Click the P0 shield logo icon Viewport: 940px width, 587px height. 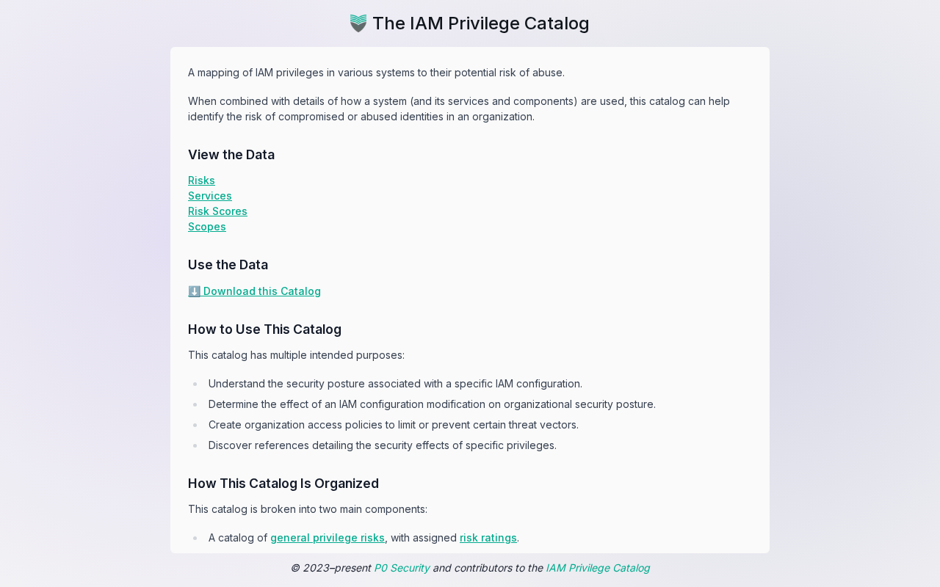(358, 23)
